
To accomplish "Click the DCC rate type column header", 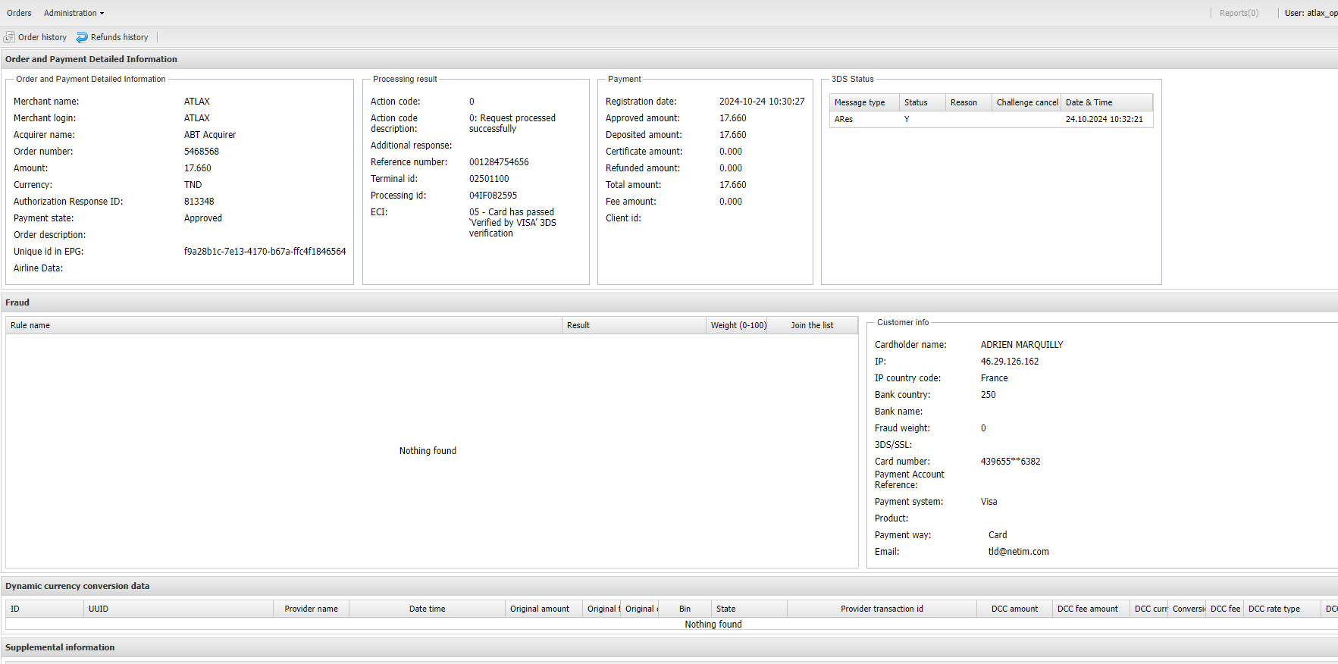I will pyautogui.click(x=1274, y=609).
